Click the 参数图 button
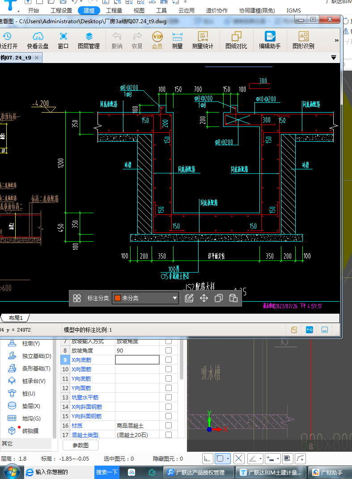Image resolution: width=352 pixels, height=479 pixels. click(x=81, y=445)
